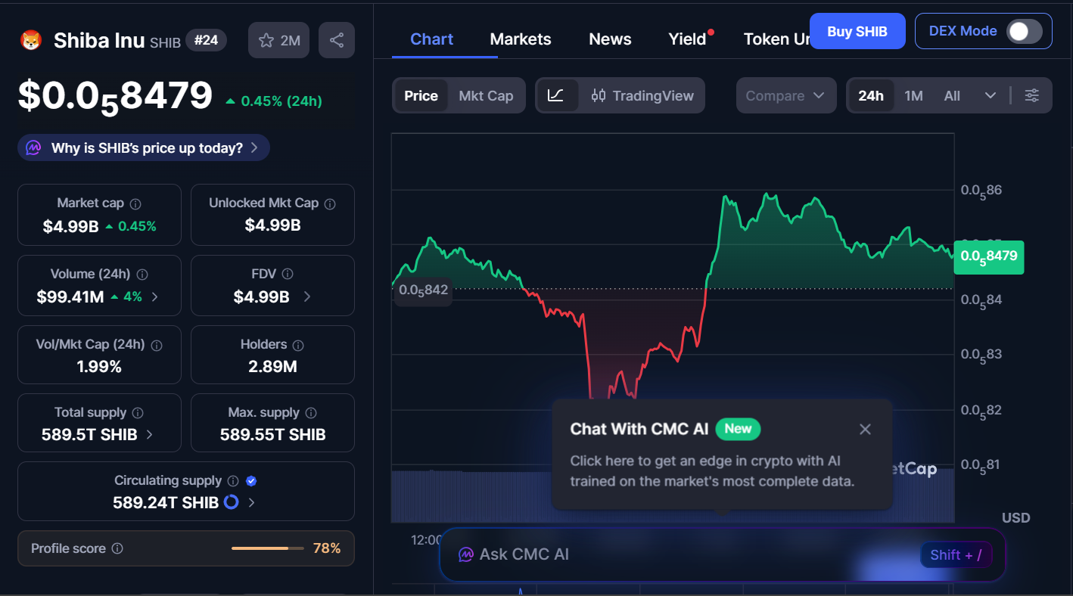
Task: Add SHIB to watchlist via the star icon
Action: point(266,39)
